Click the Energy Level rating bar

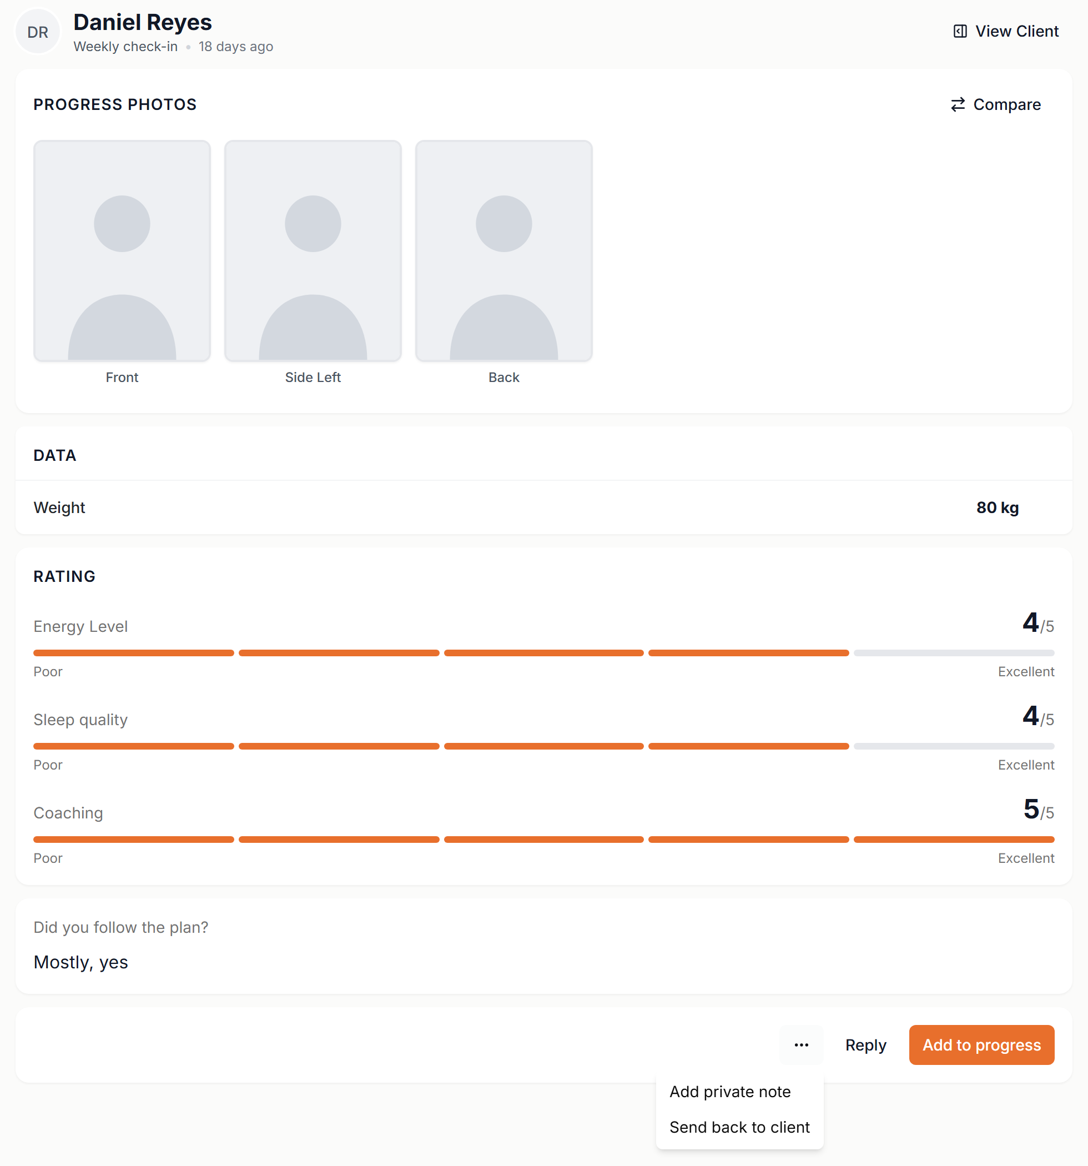point(543,653)
